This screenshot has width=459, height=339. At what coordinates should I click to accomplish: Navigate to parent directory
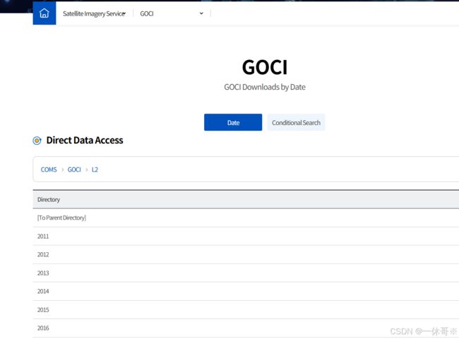click(x=61, y=218)
